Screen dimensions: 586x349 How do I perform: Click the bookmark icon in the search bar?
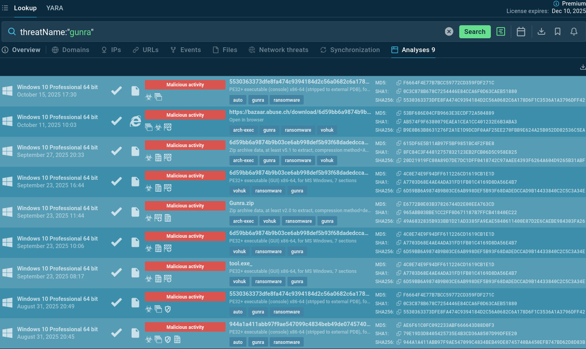coord(558,32)
